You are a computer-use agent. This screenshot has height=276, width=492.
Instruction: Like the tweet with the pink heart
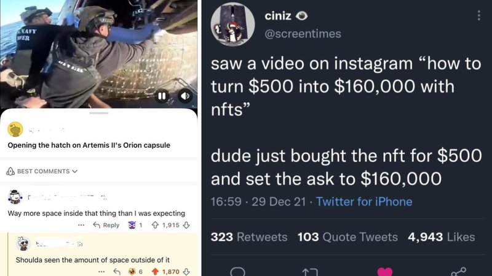coord(385,271)
